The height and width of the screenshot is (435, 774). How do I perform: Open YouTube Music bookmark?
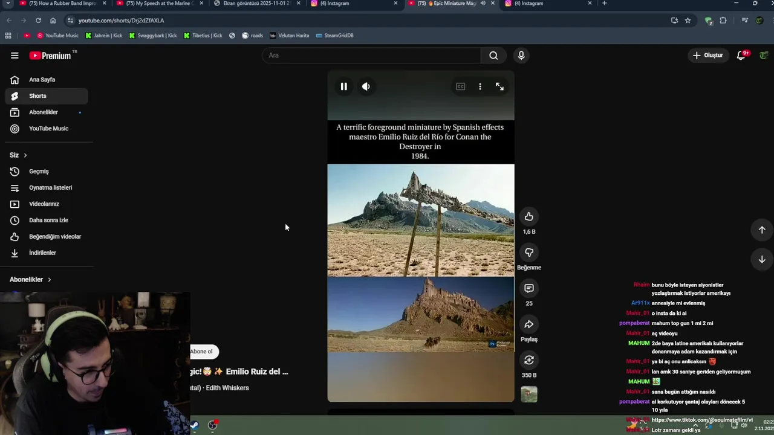[57, 36]
